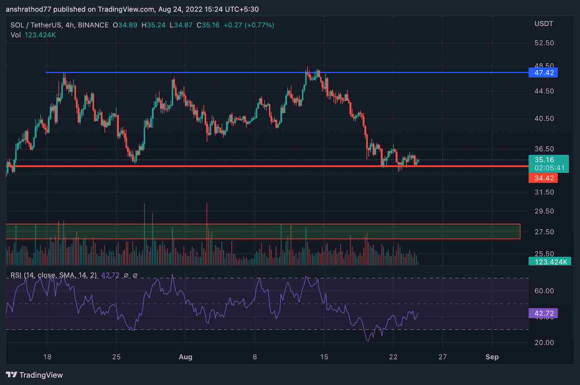
Task: Click the USDT currency label on price axis
Action: pyautogui.click(x=544, y=24)
